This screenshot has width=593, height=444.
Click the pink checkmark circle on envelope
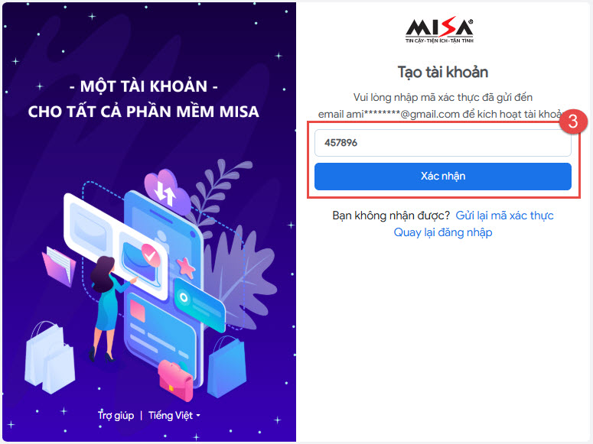[x=151, y=254]
